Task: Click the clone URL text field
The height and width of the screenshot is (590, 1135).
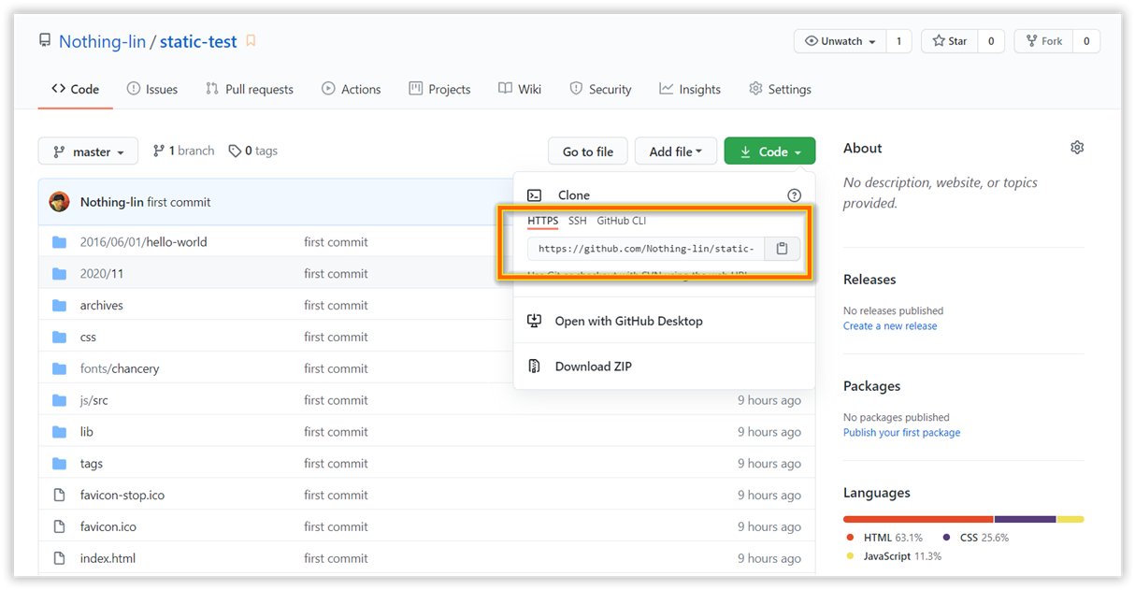Action: (646, 249)
